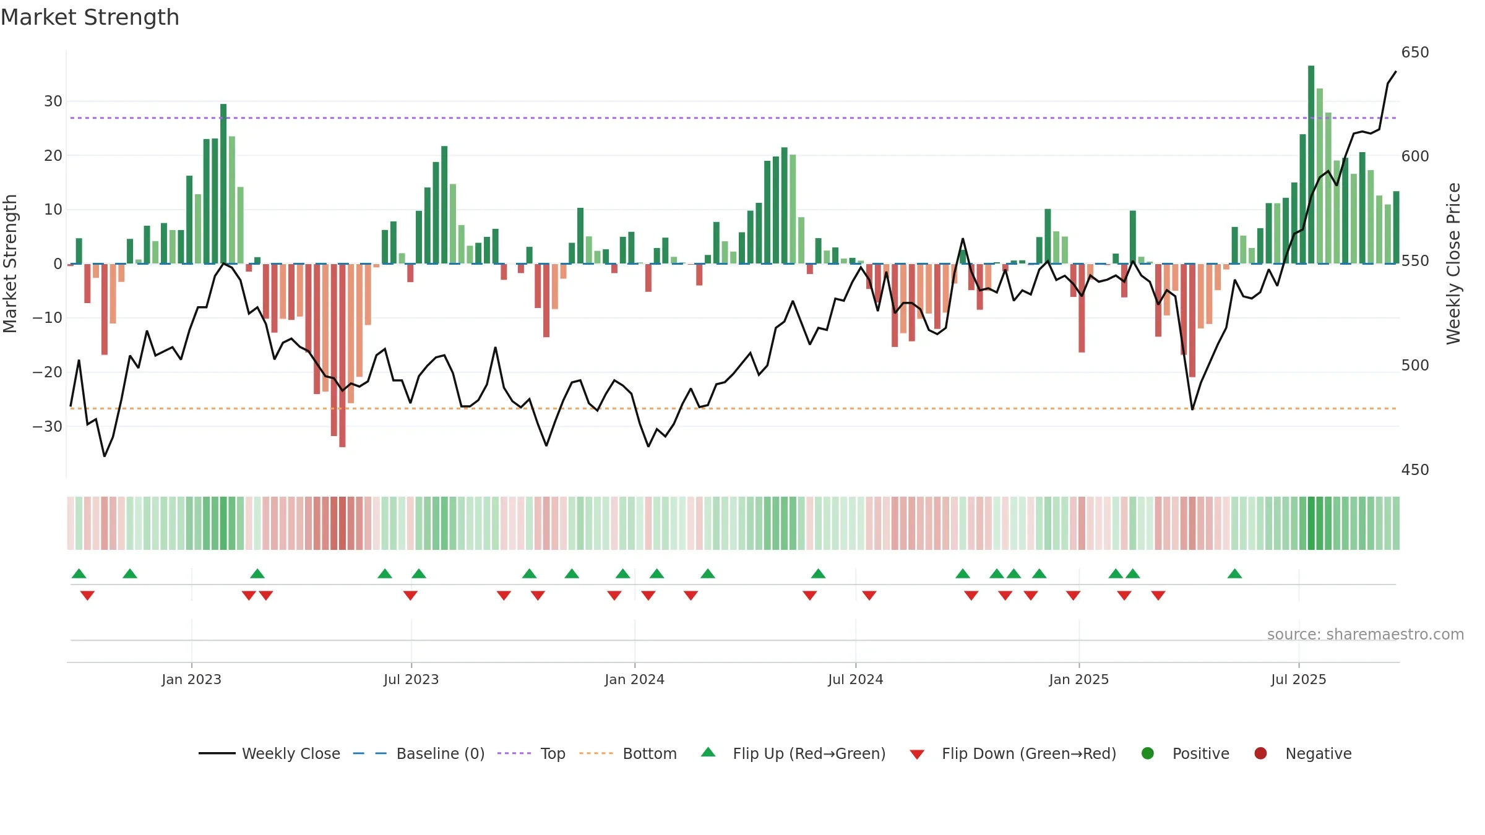The height and width of the screenshot is (835, 1485).
Task: Click the Jan 2025 x-axis label
Action: 1079,680
